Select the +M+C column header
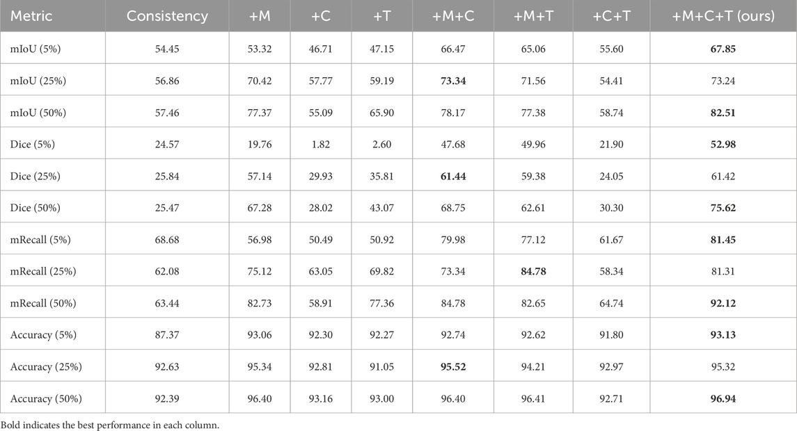797x431 pixels. tap(453, 16)
